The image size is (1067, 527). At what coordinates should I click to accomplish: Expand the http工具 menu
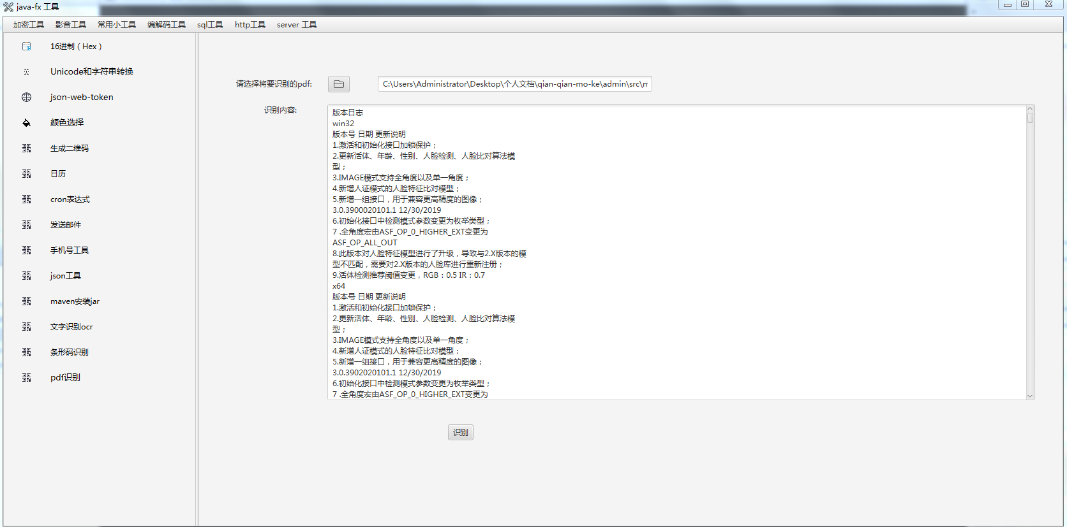point(250,25)
